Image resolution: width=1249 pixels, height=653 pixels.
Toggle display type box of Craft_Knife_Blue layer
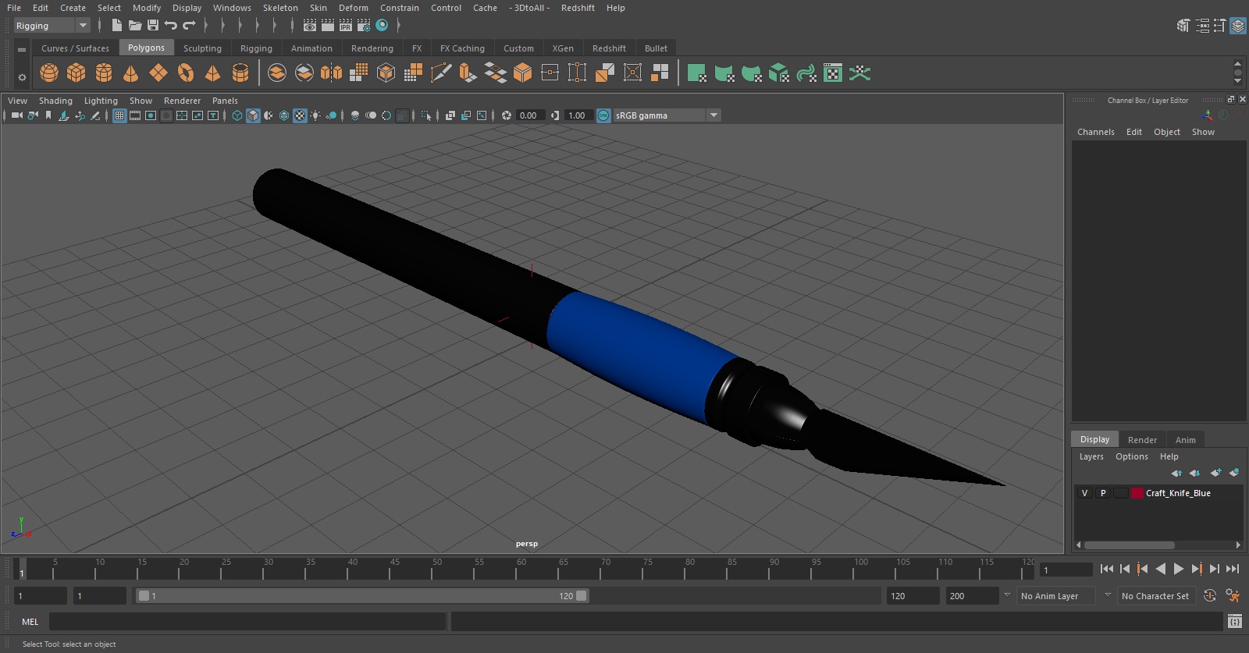pyautogui.click(x=1120, y=493)
